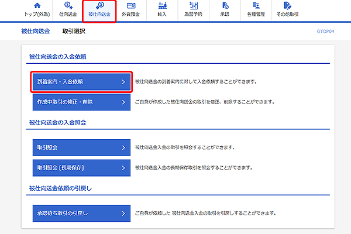The image size is (351, 234).
Task: Open the 取引照会 button
Action: [x=81, y=147]
